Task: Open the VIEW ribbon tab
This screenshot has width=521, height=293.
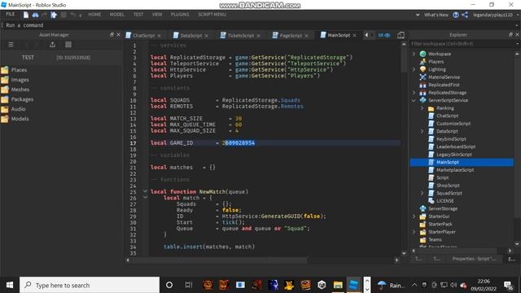Action: pyautogui.click(x=157, y=15)
